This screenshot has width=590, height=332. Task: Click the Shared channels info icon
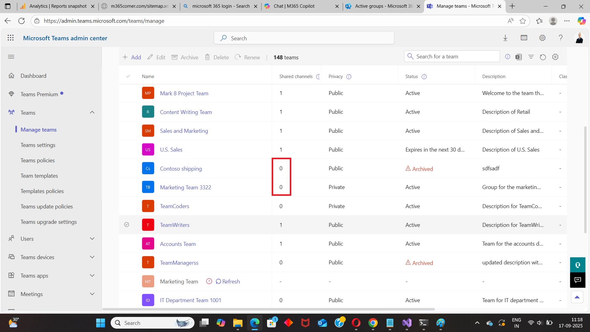pyautogui.click(x=318, y=77)
